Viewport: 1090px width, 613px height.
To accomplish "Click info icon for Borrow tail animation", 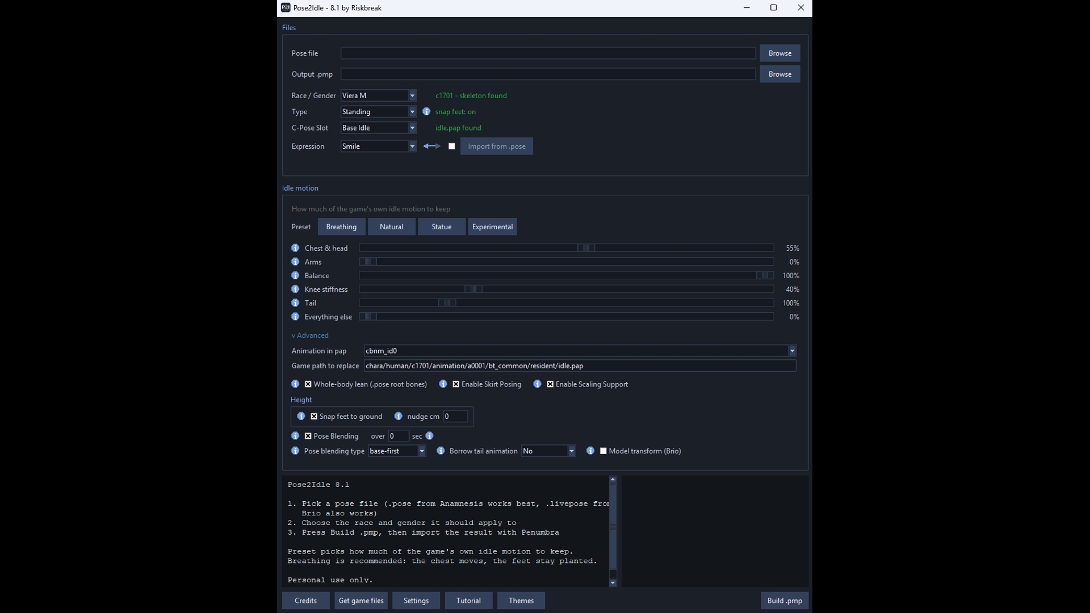I will pyautogui.click(x=441, y=451).
